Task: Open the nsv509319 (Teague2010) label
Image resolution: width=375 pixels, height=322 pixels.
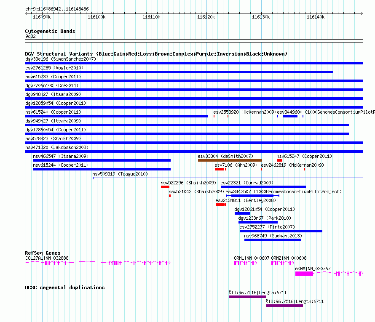Action: tap(120, 174)
